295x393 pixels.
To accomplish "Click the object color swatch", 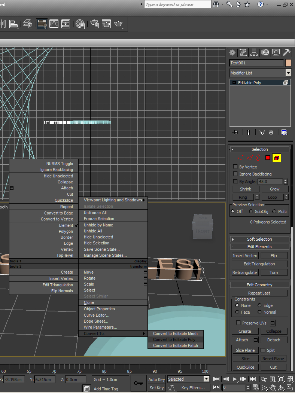I will point(288,63).
